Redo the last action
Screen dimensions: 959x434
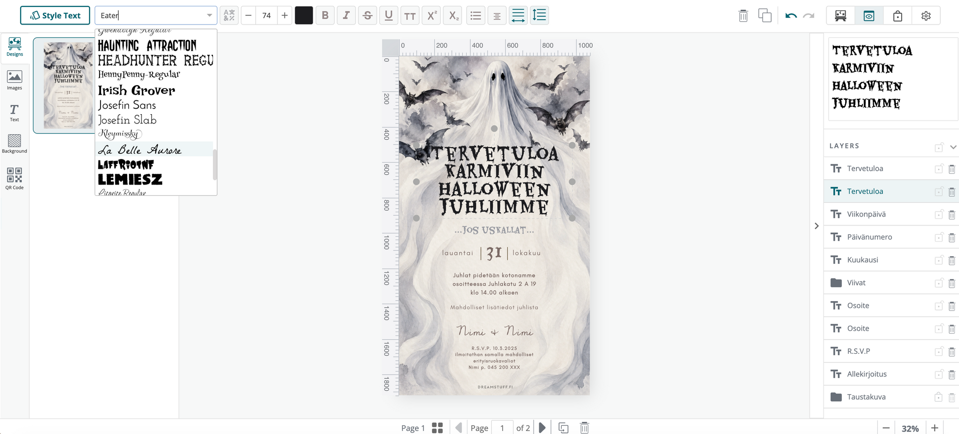pos(809,16)
